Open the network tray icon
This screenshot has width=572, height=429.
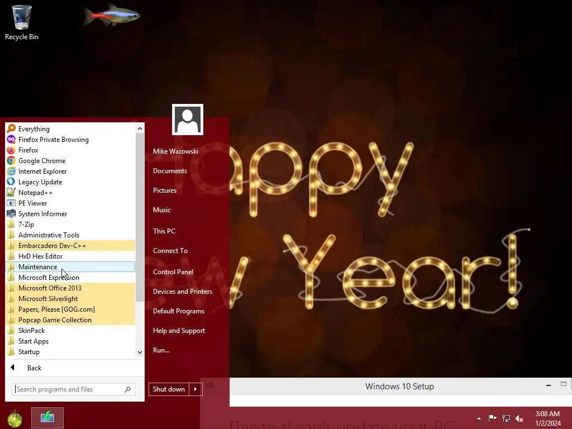point(506,418)
